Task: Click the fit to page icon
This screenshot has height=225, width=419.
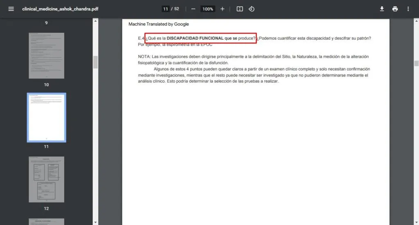Action: coord(240,9)
